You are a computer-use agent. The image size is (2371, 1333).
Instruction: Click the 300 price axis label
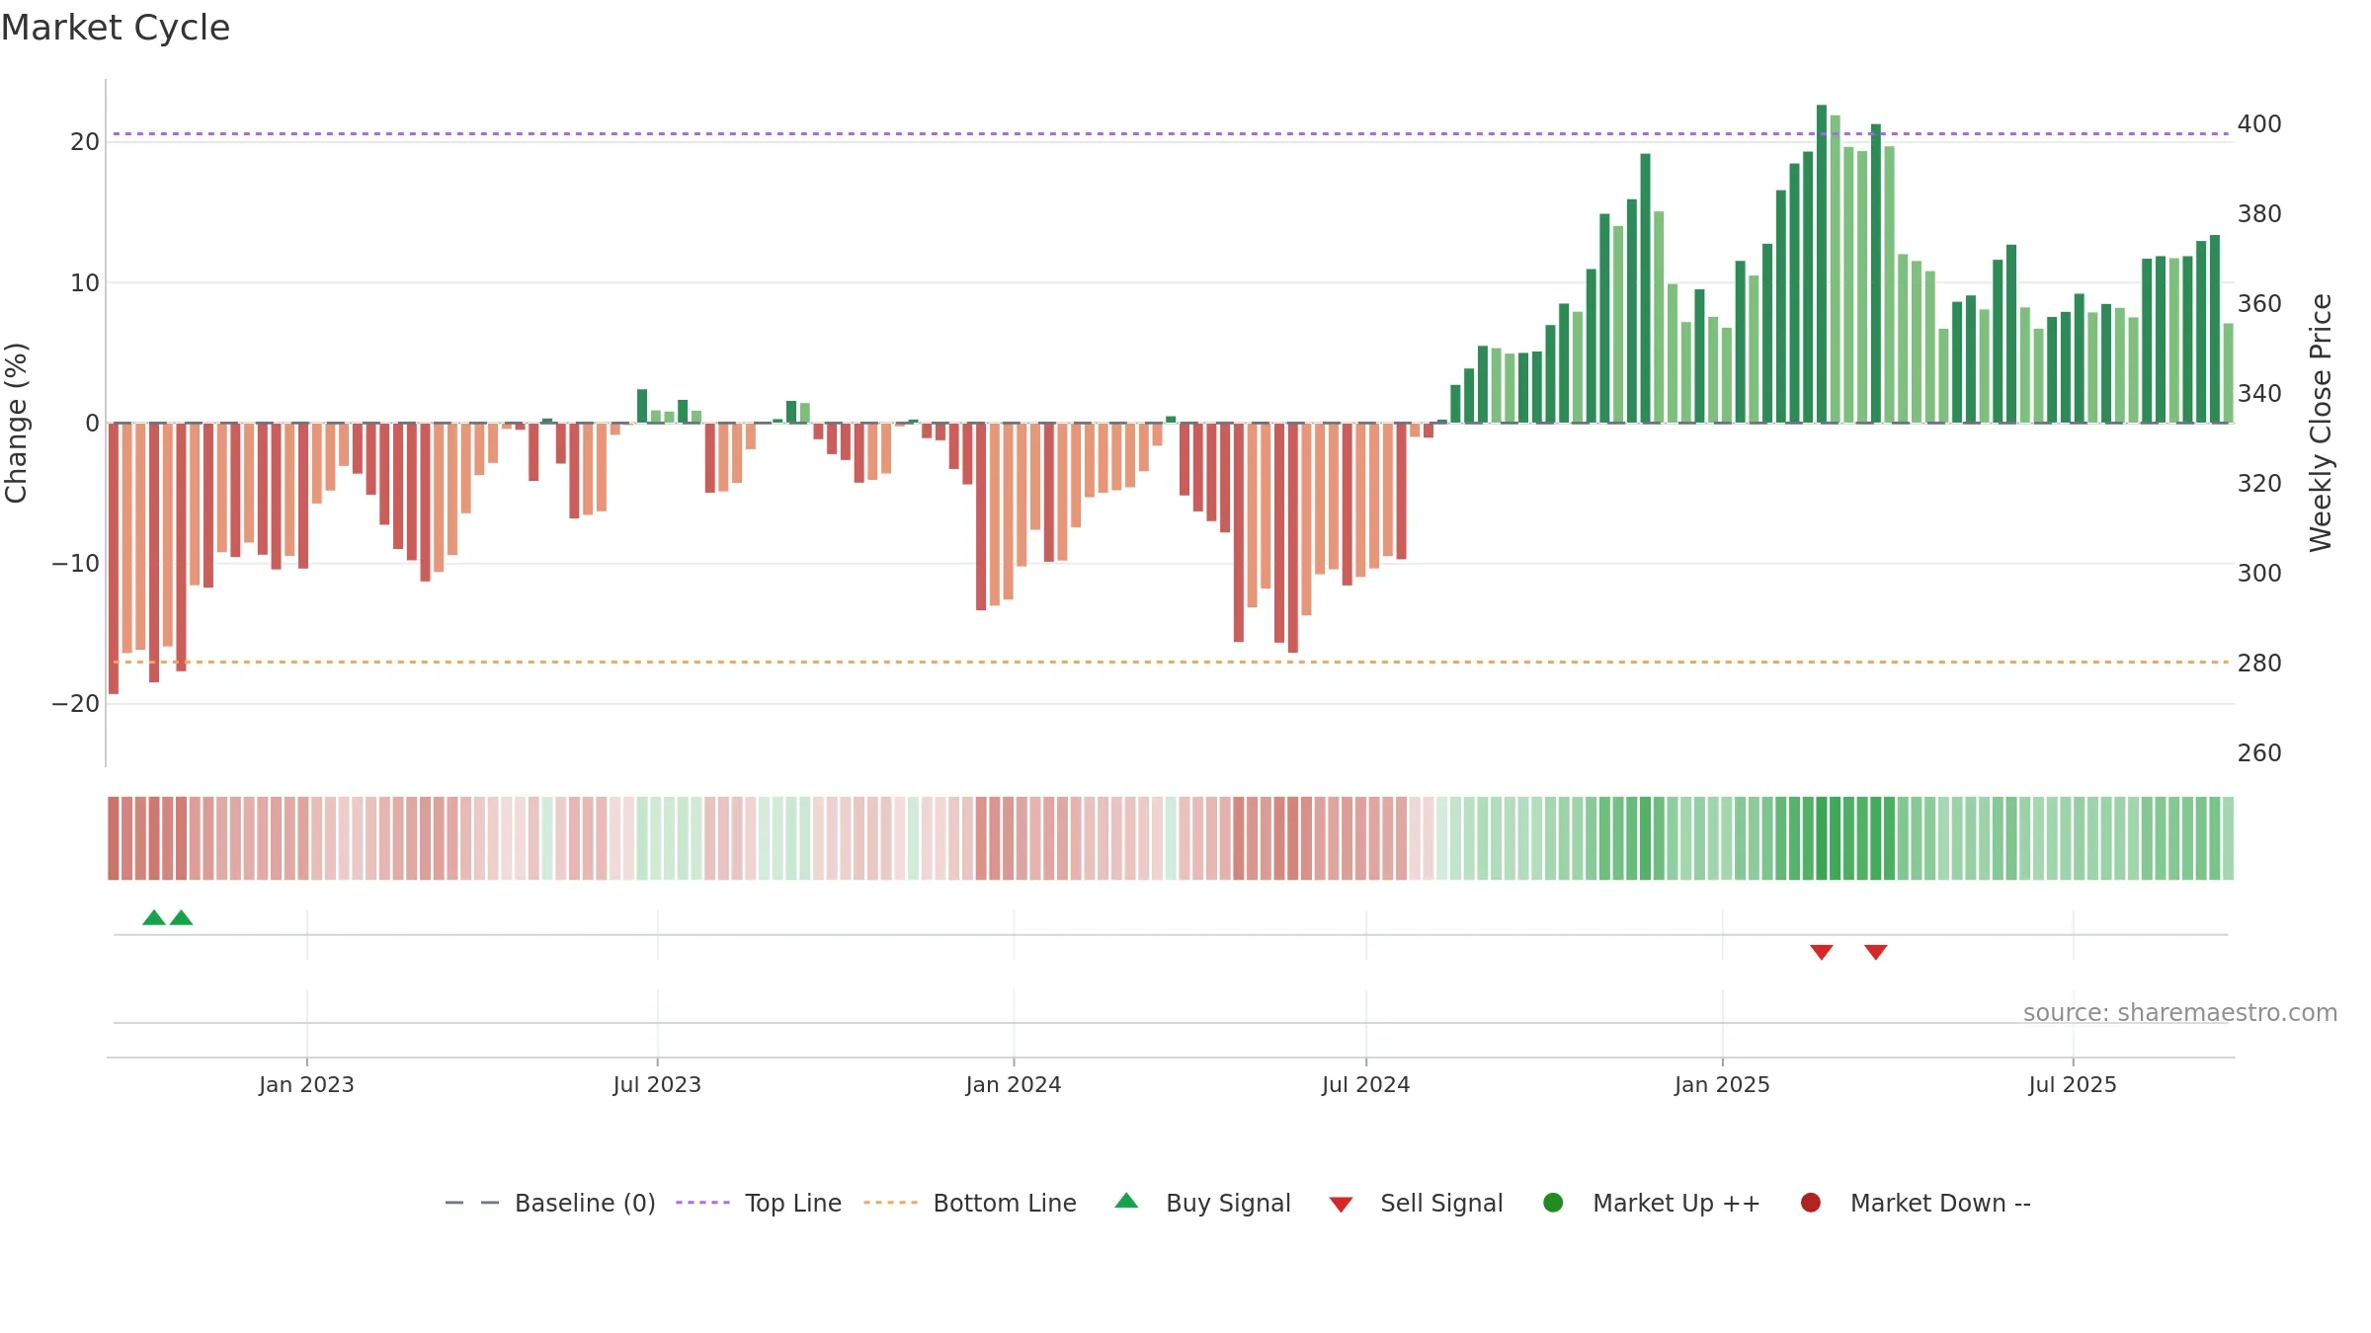2259,574
